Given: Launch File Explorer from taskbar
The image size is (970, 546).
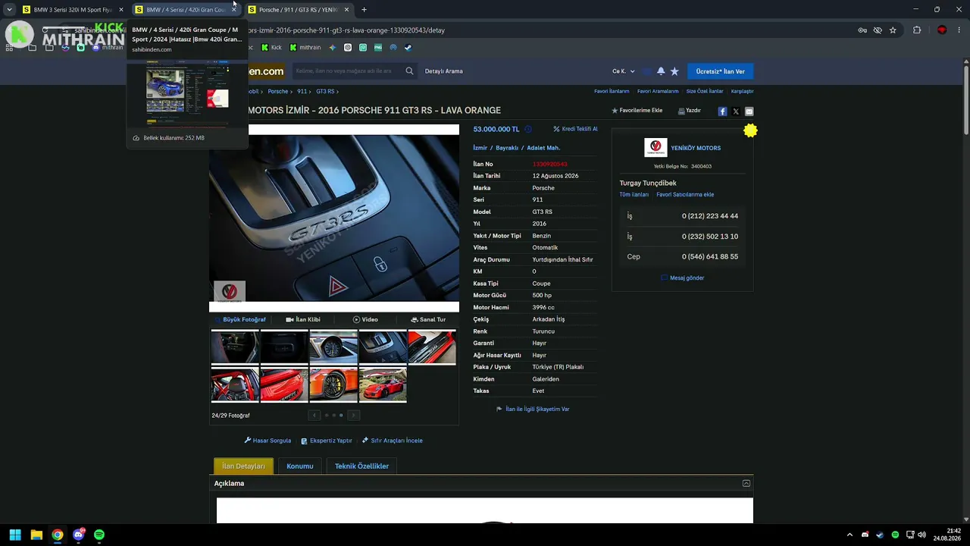Looking at the screenshot, I should coord(36,535).
